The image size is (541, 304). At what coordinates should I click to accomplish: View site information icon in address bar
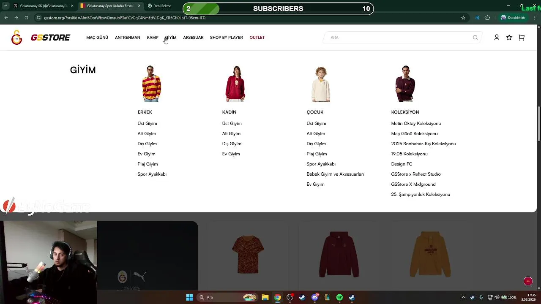click(38, 18)
